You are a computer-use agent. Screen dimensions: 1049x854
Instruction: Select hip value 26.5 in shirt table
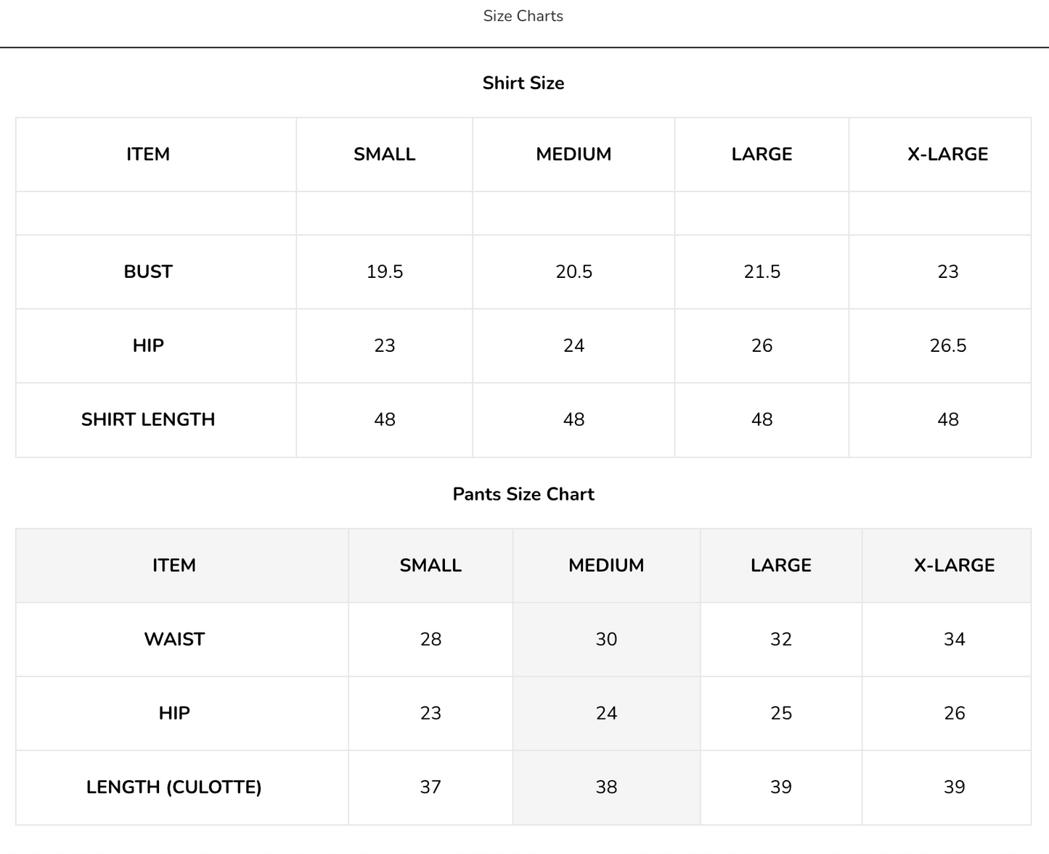[x=948, y=345]
